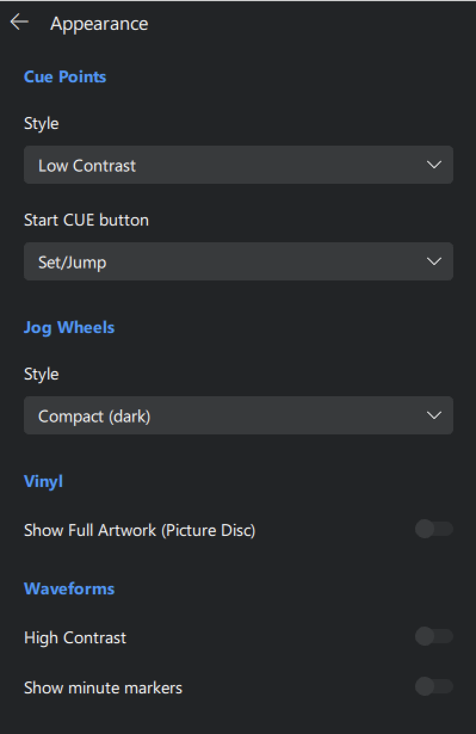
Task: Open the Cue Points Style dropdown chevron
Action: 434,165
